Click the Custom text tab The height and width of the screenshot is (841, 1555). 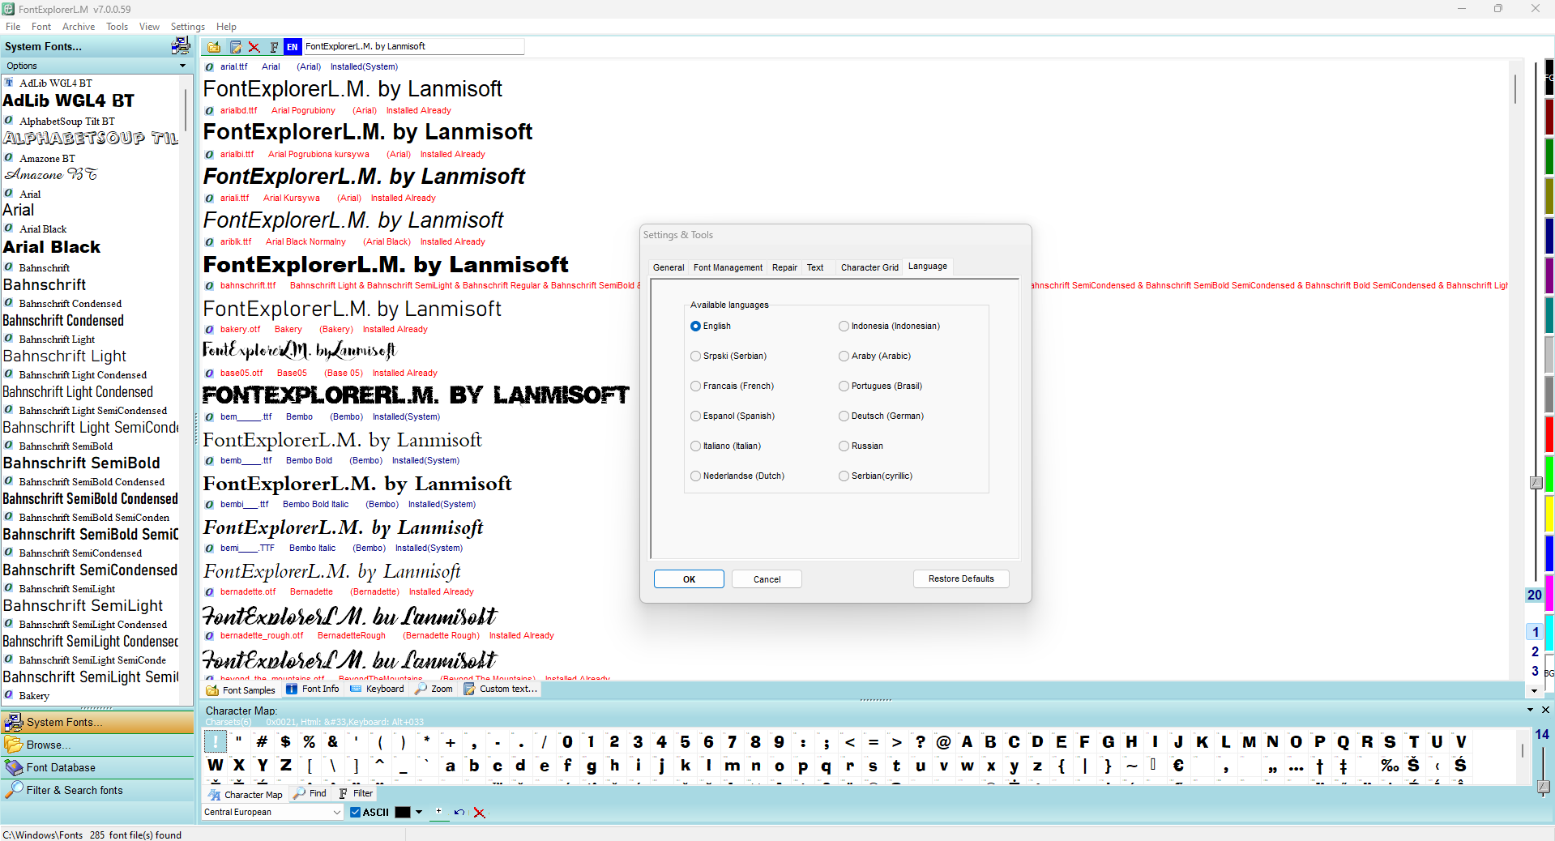(500, 689)
